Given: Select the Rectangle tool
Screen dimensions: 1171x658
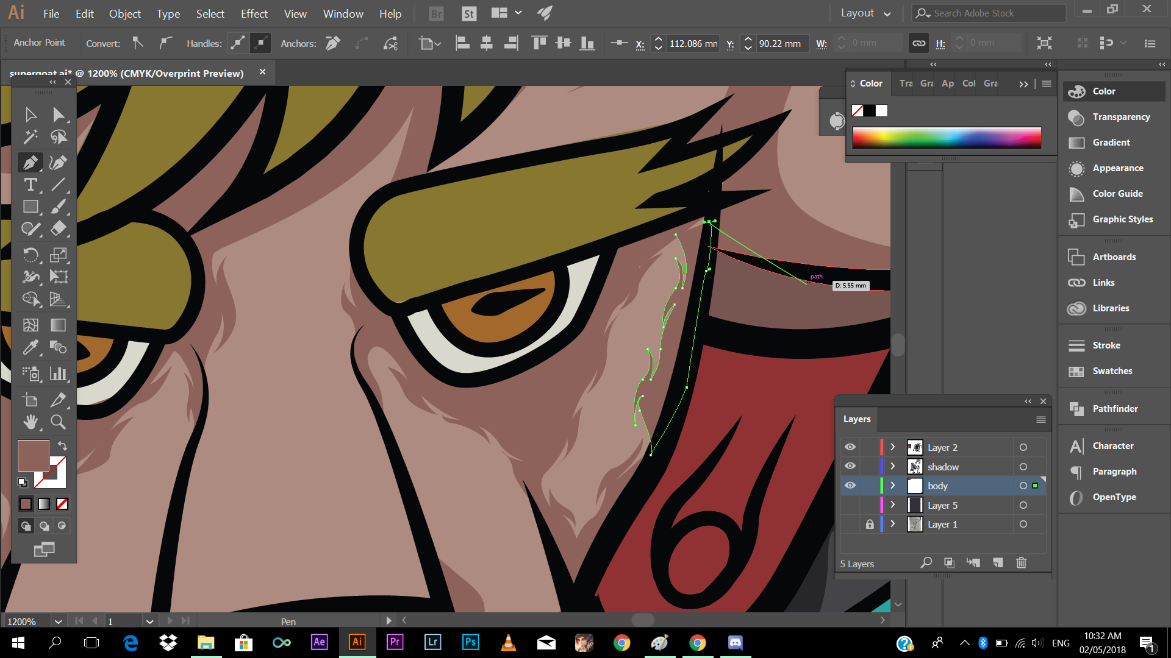Looking at the screenshot, I should [30, 207].
